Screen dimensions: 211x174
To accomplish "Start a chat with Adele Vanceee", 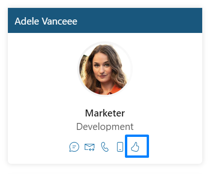I will pos(74,147).
